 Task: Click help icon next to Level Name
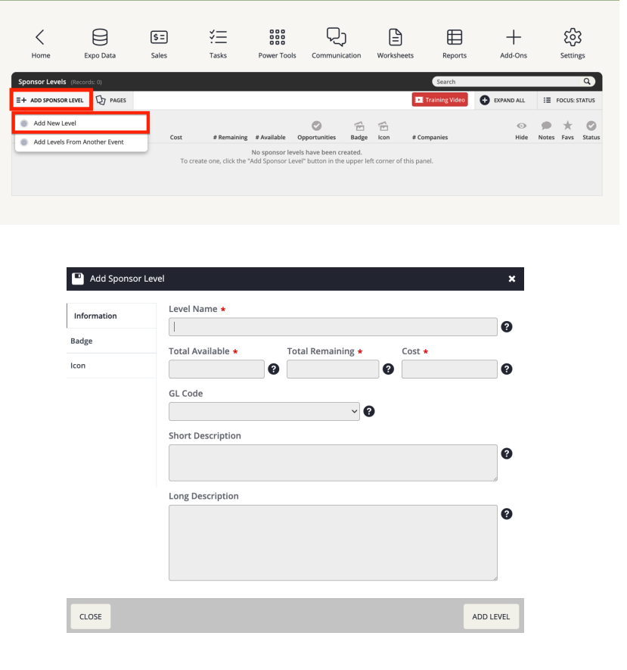click(x=507, y=327)
